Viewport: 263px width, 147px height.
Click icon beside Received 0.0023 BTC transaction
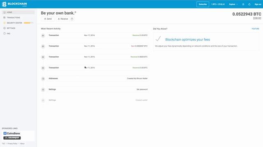click(x=43, y=57)
